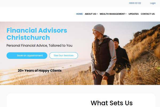Go to the HOME nav item
The height and width of the screenshot is (107, 160).
pyautogui.click(x=79, y=14)
